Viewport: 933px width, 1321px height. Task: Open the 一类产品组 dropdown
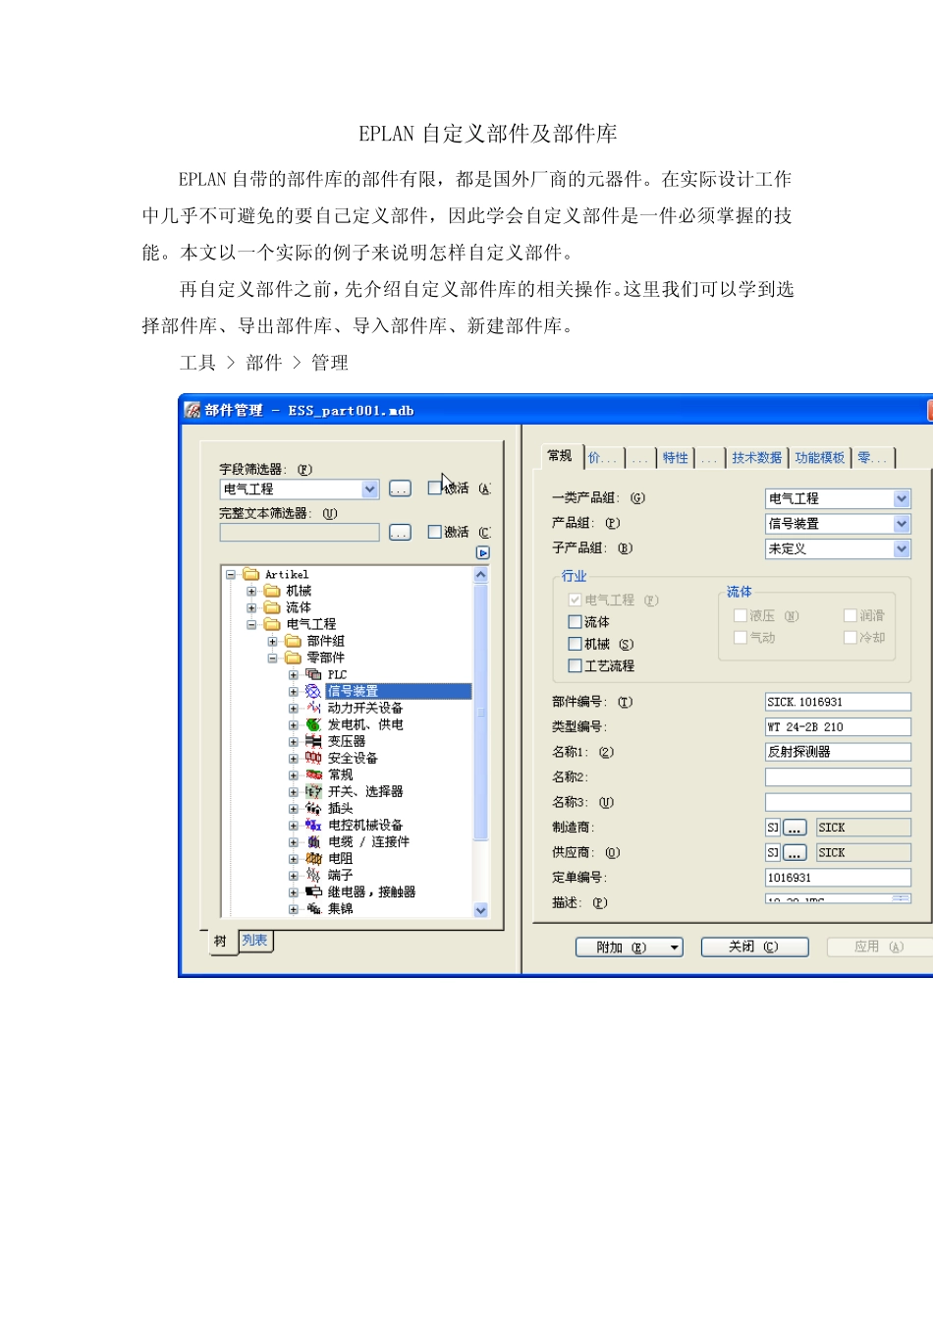902,498
